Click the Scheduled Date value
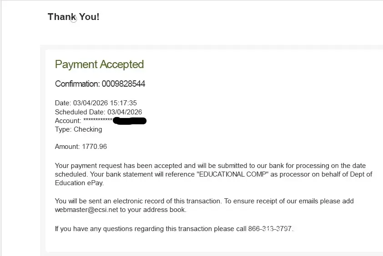The height and width of the screenshot is (256, 383). tap(125, 112)
